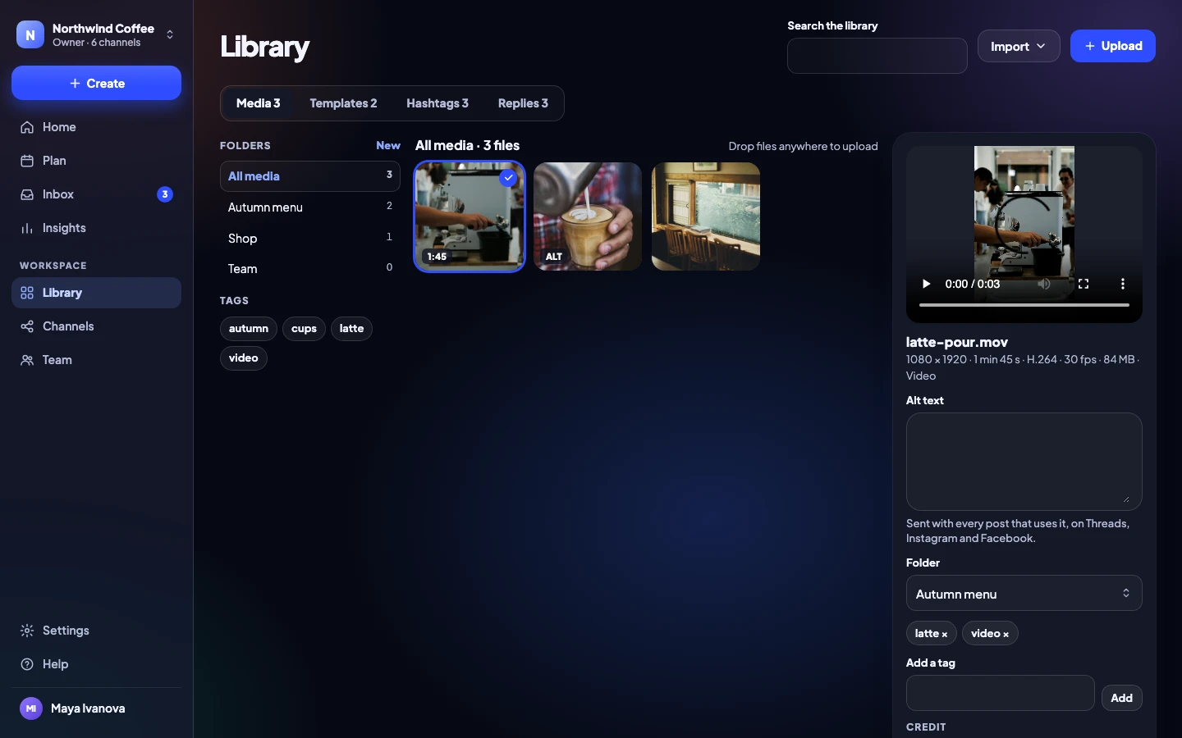Switch to the Replies tab
Viewport: 1182px width, 738px height.
523,103
